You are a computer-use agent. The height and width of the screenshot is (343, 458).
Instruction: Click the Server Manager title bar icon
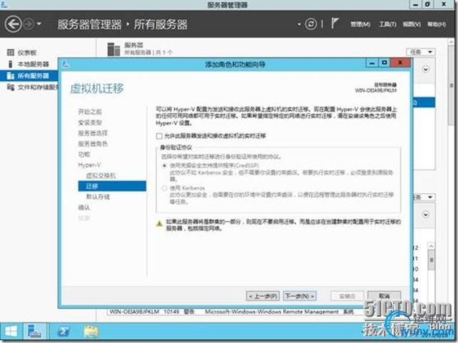(4, 4)
